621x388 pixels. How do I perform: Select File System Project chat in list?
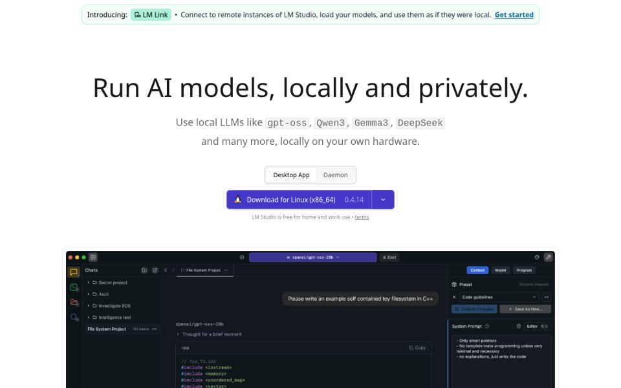pos(122,329)
